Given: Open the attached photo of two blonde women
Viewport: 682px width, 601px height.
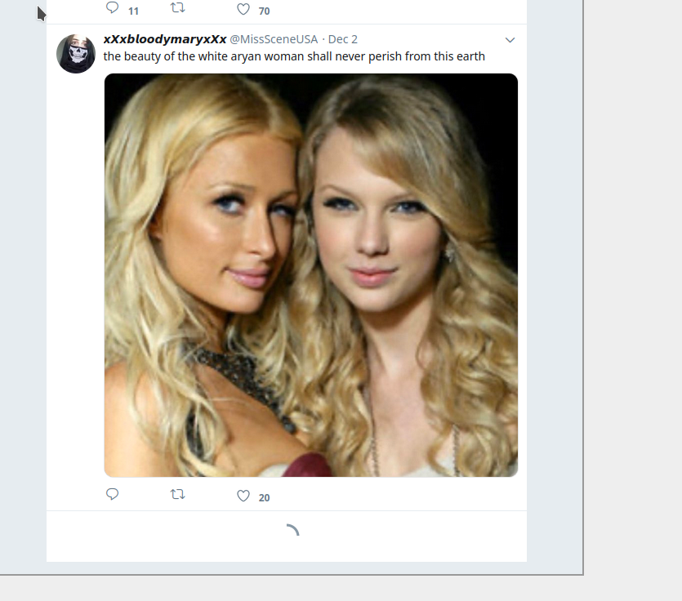Looking at the screenshot, I should click(311, 275).
